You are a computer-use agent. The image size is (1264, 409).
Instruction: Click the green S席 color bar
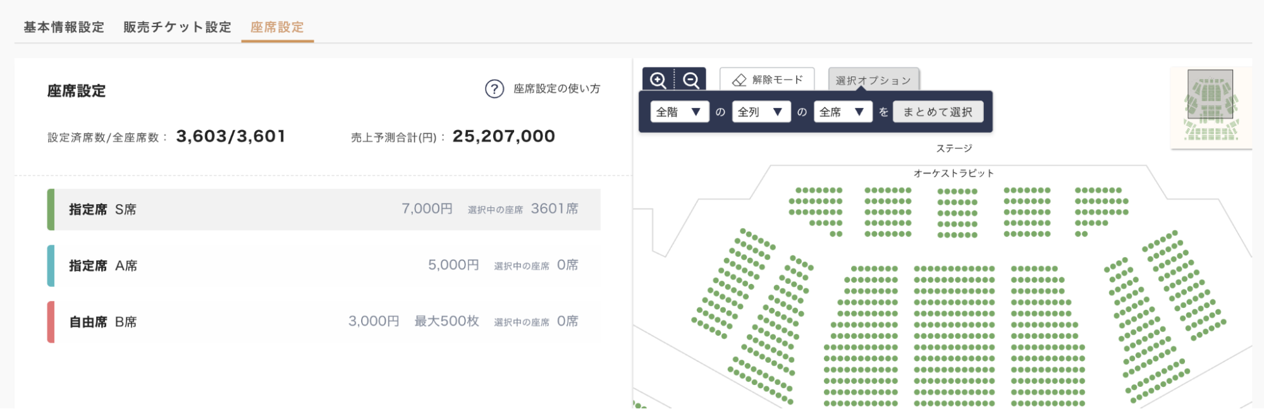[x=51, y=209]
